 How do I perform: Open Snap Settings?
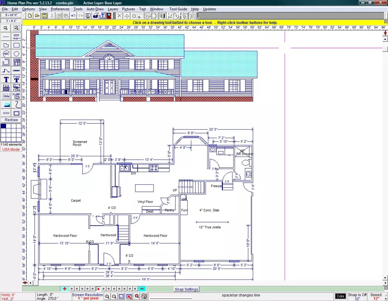click(x=186, y=289)
